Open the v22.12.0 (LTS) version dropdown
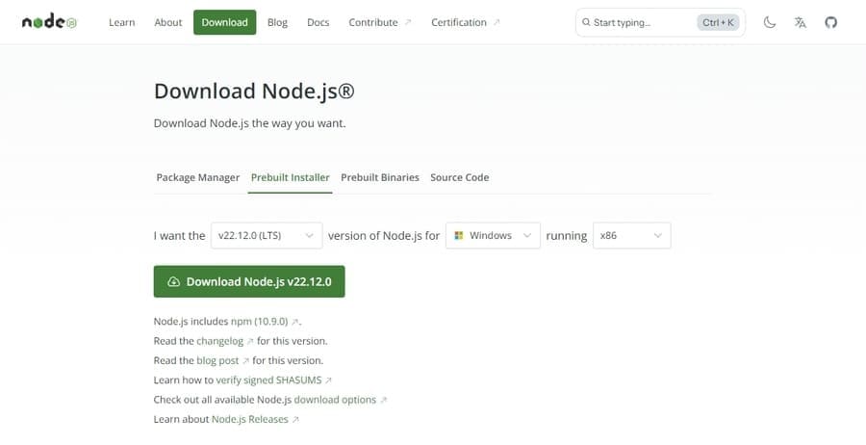Image resolution: width=866 pixels, height=445 pixels. pyautogui.click(x=267, y=235)
